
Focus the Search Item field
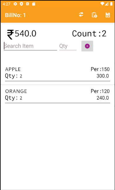point(30,46)
